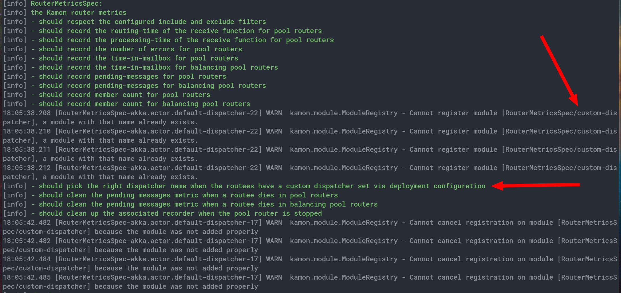This screenshot has height=293, width=621.
Task: Select the routing-time test result line
Action: click(162, 31)
